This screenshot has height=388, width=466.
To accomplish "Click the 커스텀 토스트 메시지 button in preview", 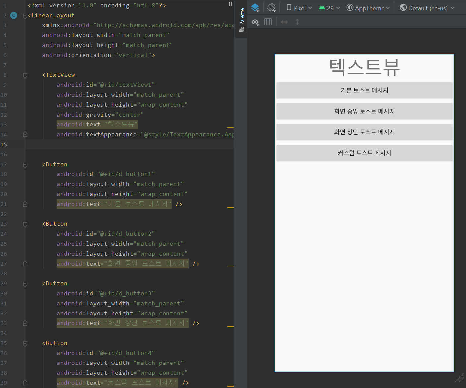I will [x=364, y=153].
